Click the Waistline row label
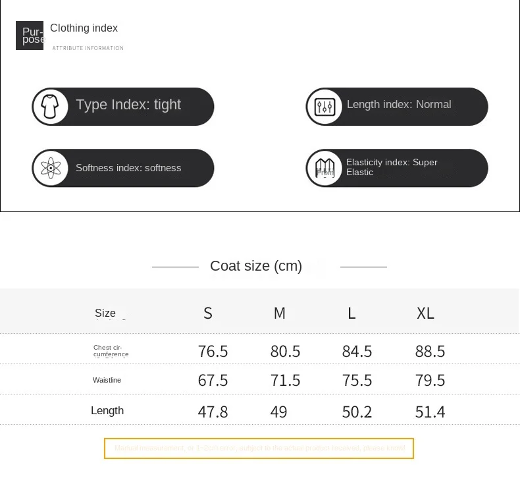This screenshot has height=486, width=520. pos(107,380)
